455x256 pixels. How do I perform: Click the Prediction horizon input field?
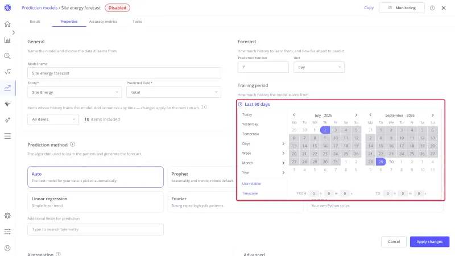pos(263,67)
